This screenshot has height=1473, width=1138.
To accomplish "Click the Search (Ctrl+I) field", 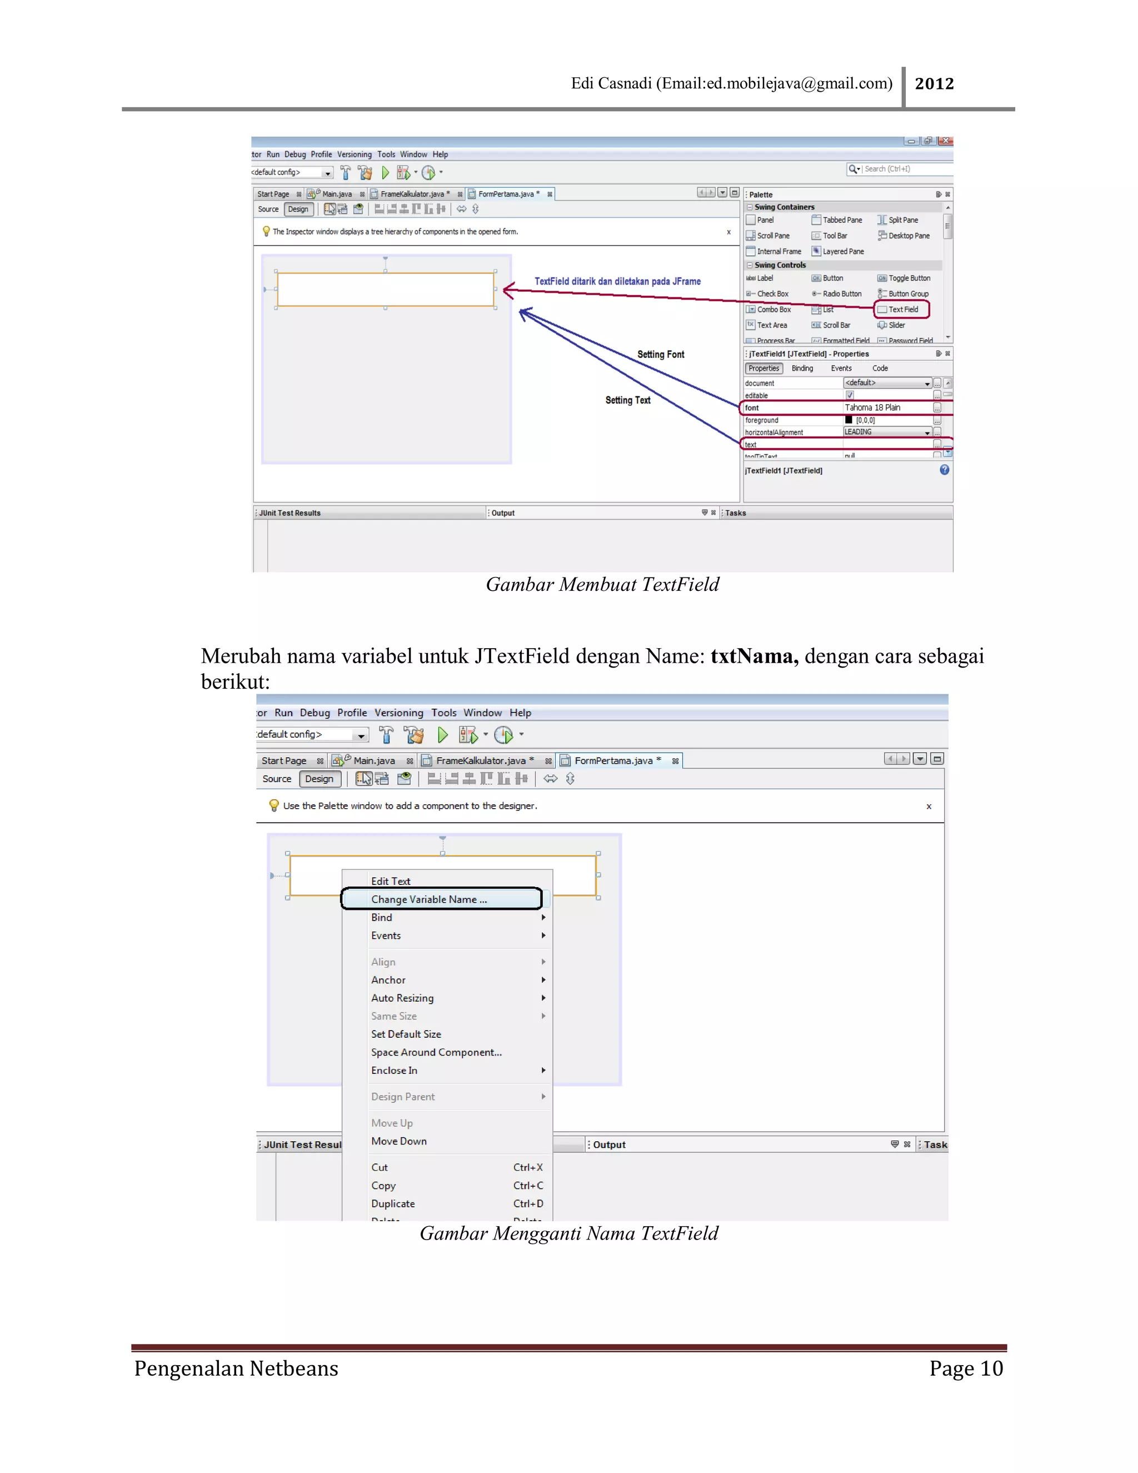I will coord(900,170).
